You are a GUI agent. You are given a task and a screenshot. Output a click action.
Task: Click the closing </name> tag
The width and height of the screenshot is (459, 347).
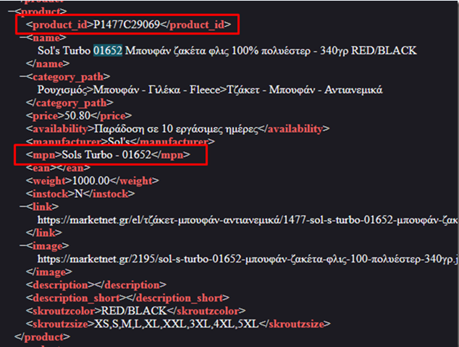click(x=48, y=64)
